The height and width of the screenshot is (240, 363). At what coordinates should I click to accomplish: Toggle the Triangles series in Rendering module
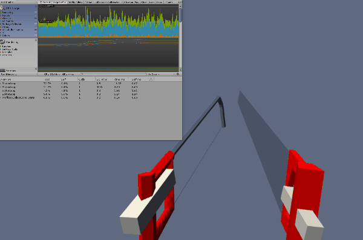coord(7,52)
